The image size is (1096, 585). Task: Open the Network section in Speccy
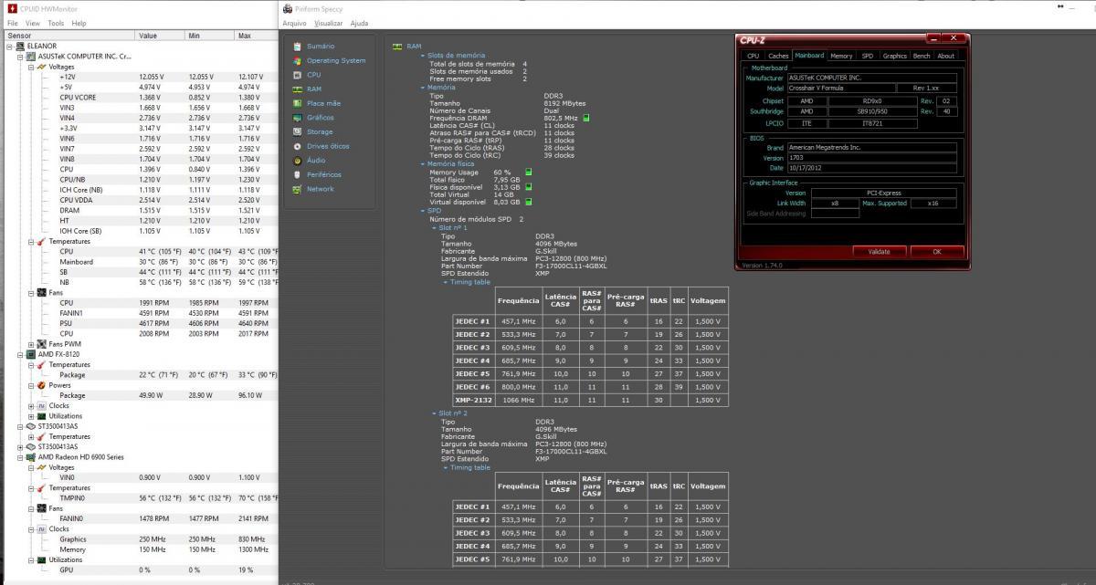tap(313, 189)
